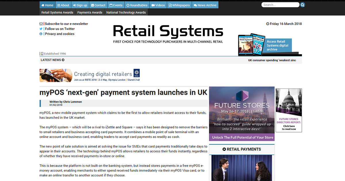This screenshot has width=345, height=181.
Task: Open the UK consumer spending ticker headline
Action: click(272, 60)
